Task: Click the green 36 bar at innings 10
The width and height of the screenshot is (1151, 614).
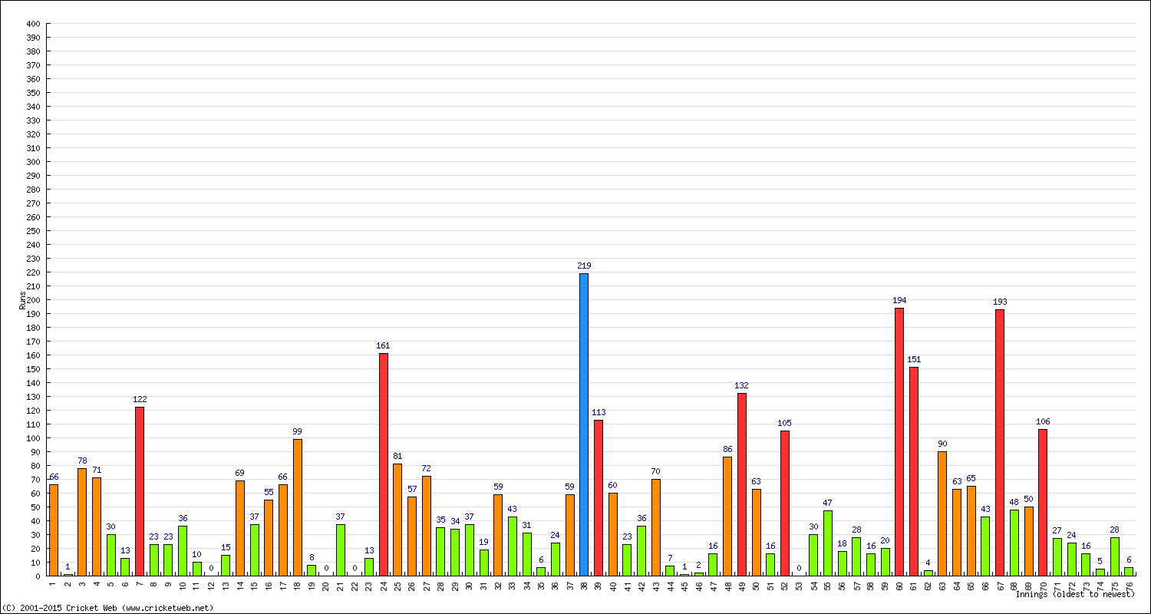Action: click(183, 550)
